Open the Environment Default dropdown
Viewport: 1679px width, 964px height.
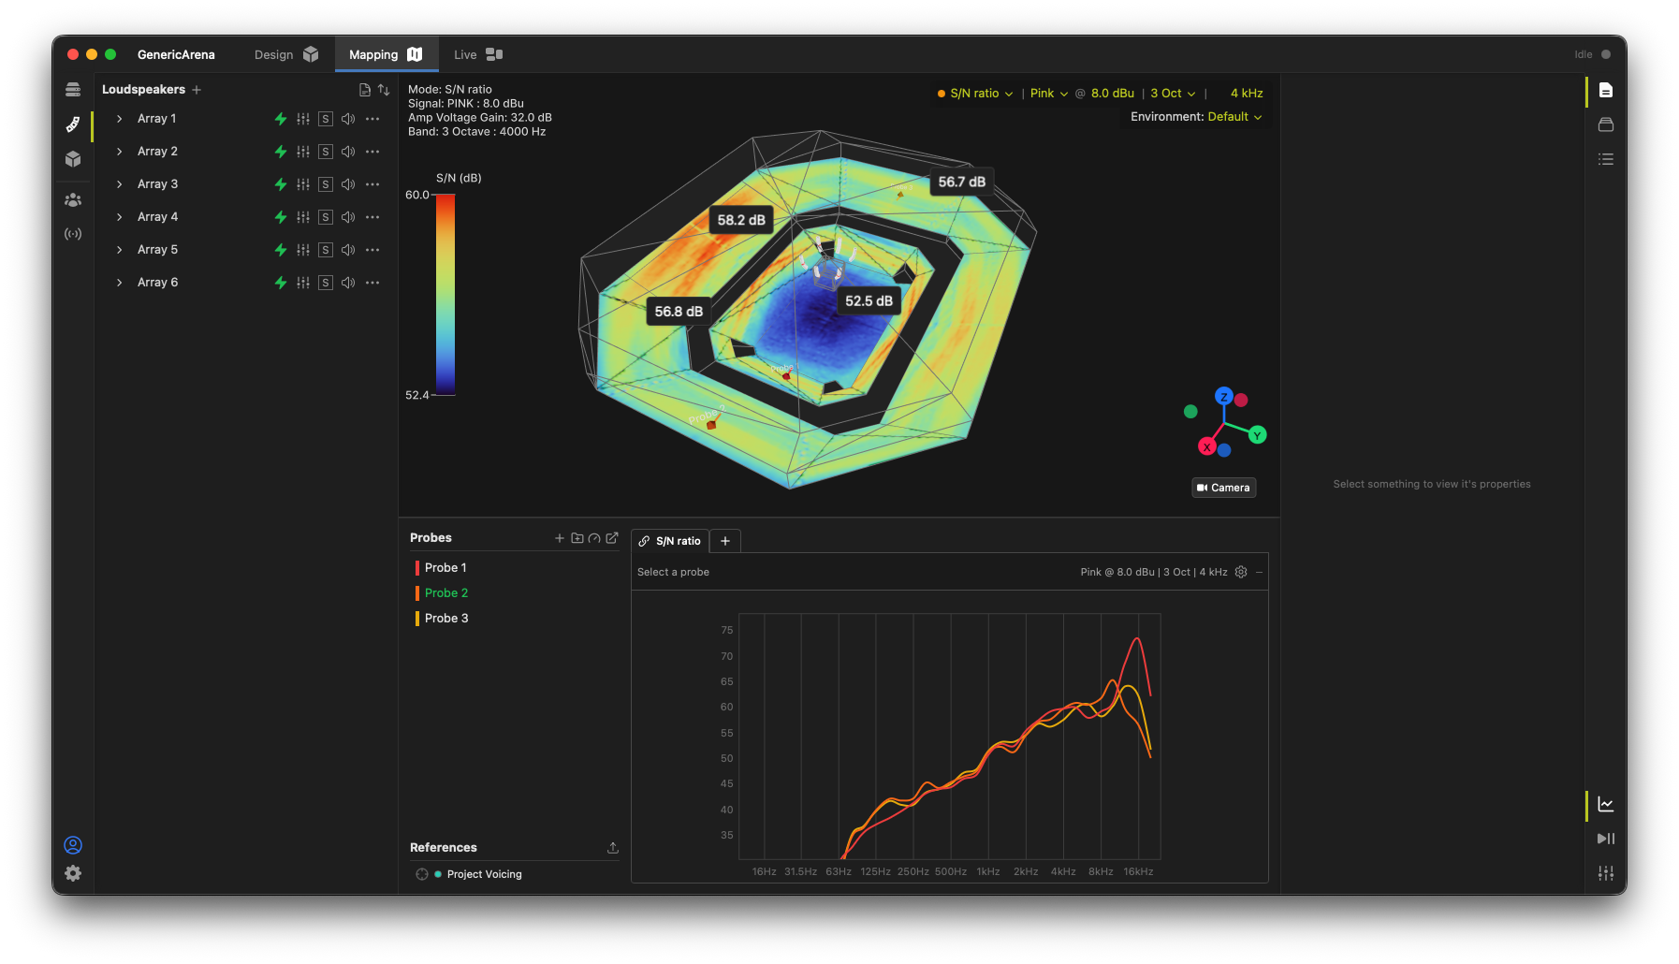1235,117
